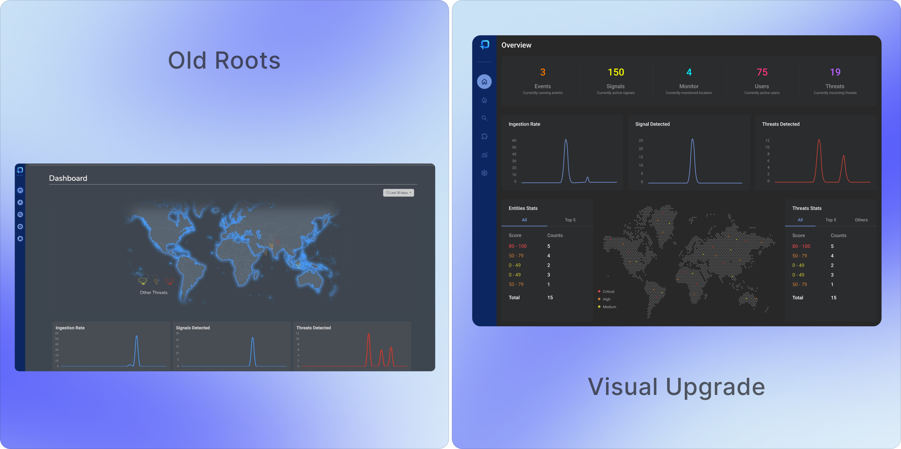
Task: Click the search icon in the old dashboard sidebar
Action: [x=20, y=214]
